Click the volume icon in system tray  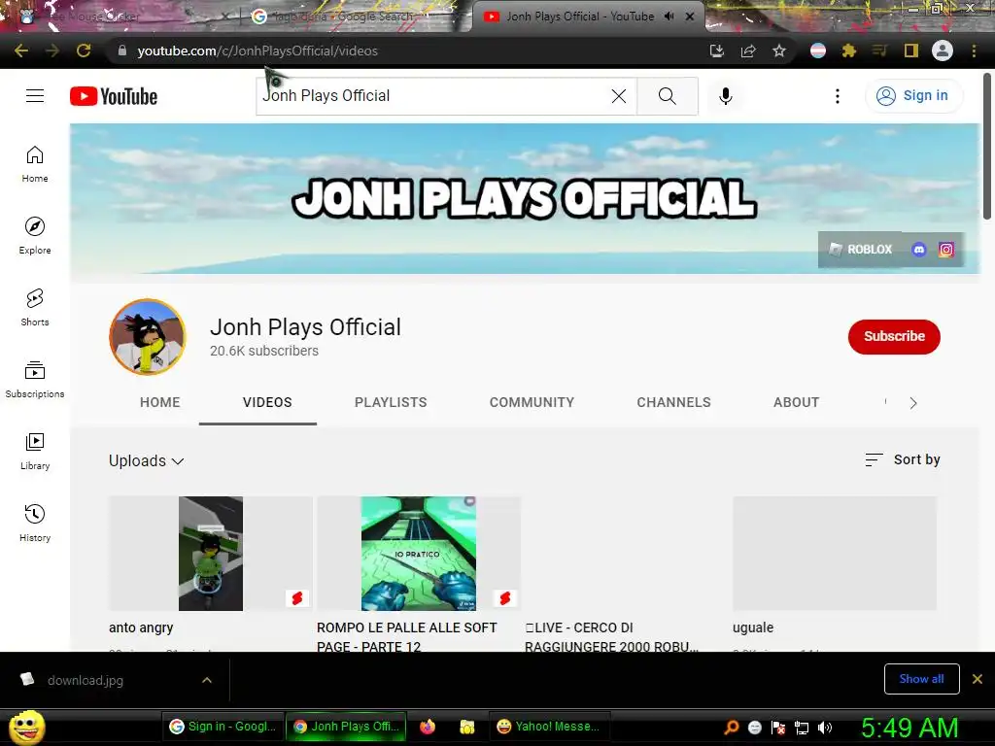[825, 728]
